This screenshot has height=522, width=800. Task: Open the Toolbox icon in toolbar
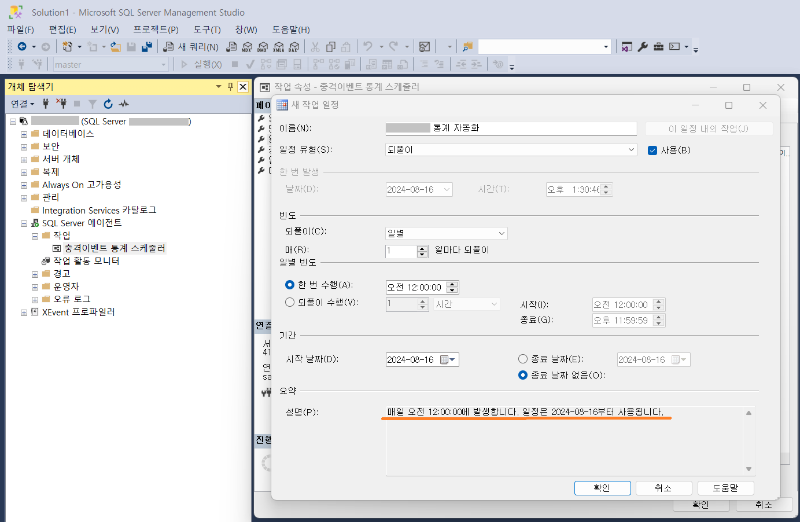658,47
